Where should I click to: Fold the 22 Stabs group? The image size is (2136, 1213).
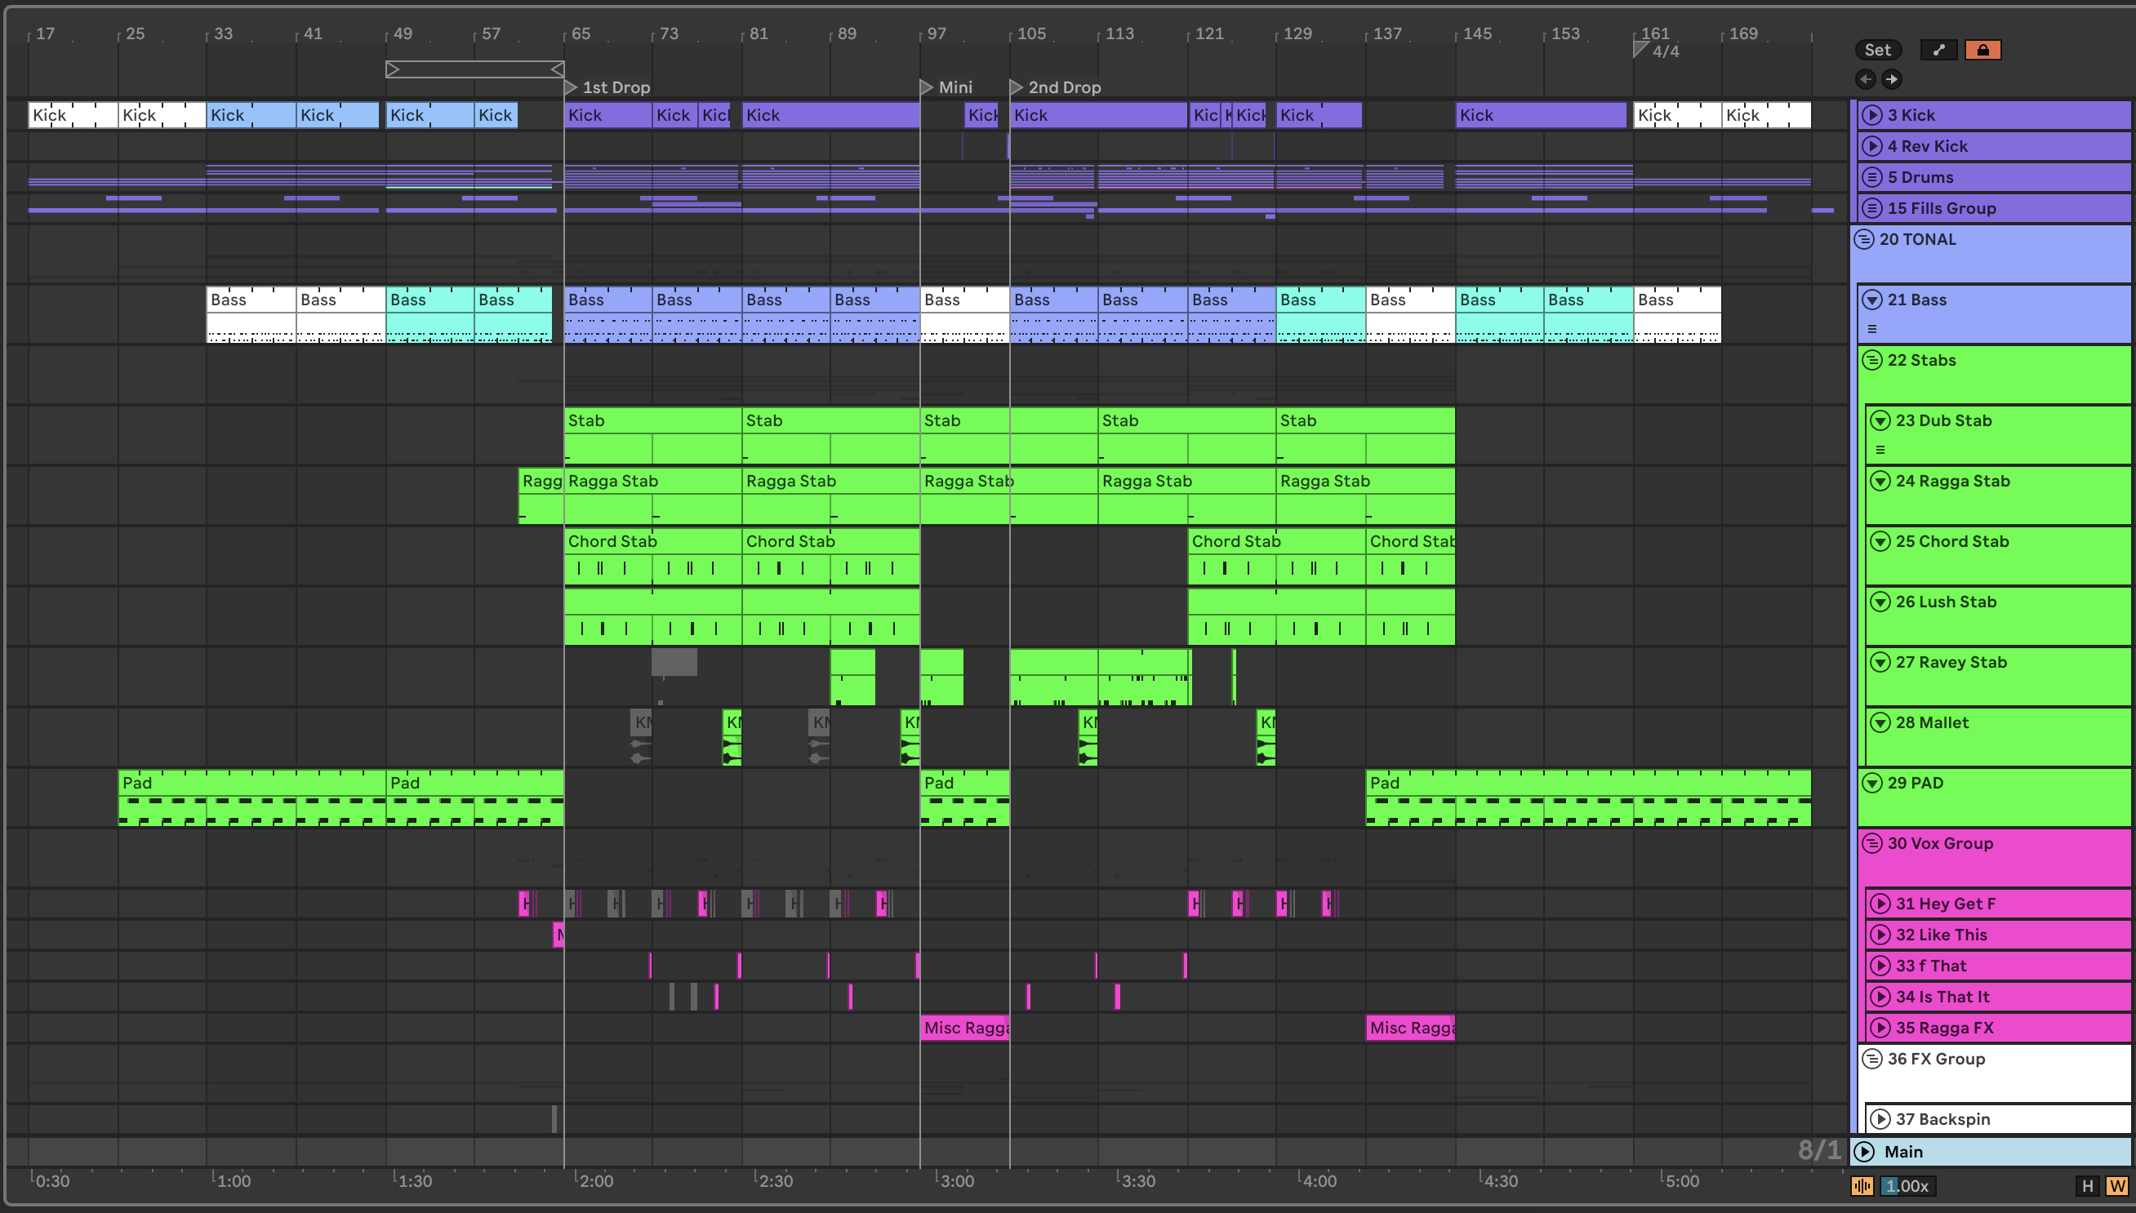[1872, 360]
